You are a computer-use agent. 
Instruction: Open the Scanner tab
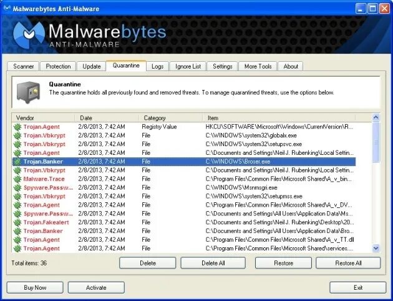click(23, 66)
